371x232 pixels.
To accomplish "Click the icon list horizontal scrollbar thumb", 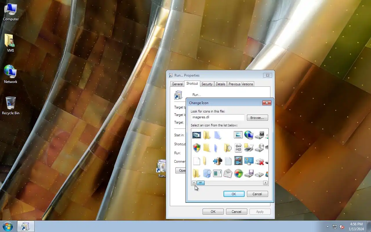I will pyautogui.click(x=201, y=183).
